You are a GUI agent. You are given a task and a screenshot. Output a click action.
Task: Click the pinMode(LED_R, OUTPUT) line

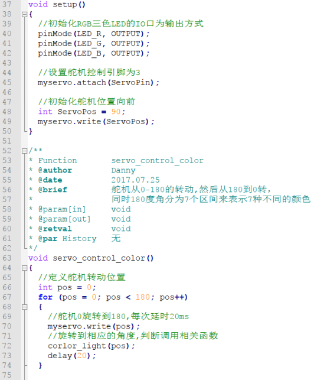tap(94, 34)
